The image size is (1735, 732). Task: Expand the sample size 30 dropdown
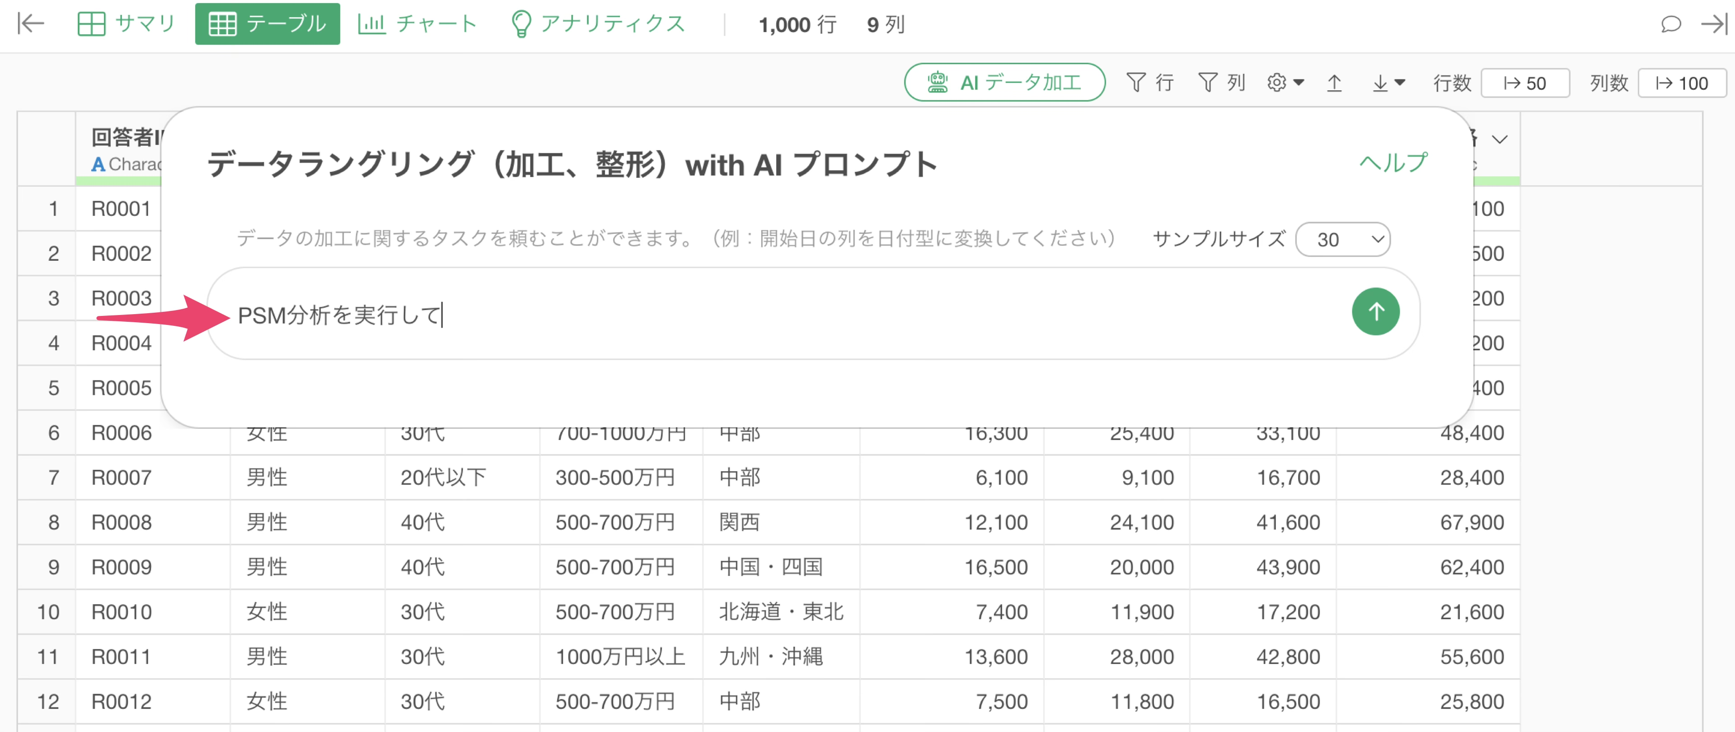tap(1342, 240)
